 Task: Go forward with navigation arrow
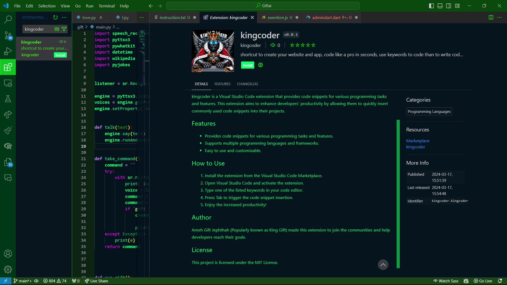point(160,6)
